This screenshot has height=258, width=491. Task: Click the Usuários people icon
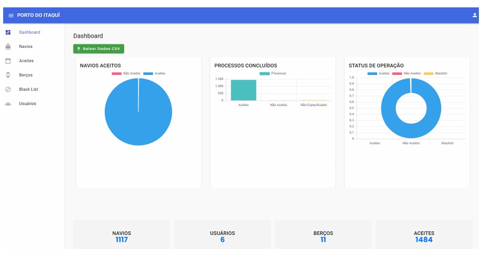pos(8,104)
